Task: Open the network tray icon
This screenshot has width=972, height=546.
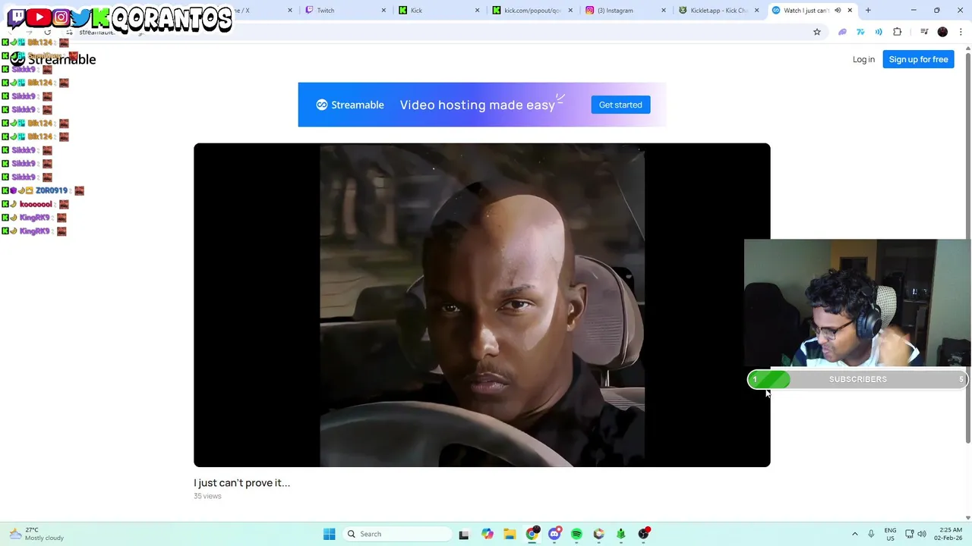Action: click(909, 534)
